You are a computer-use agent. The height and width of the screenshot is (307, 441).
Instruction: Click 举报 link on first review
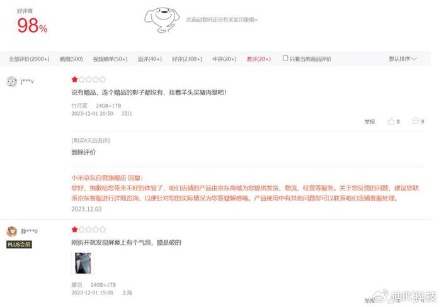pyautogui.click(x=370, y=121)
